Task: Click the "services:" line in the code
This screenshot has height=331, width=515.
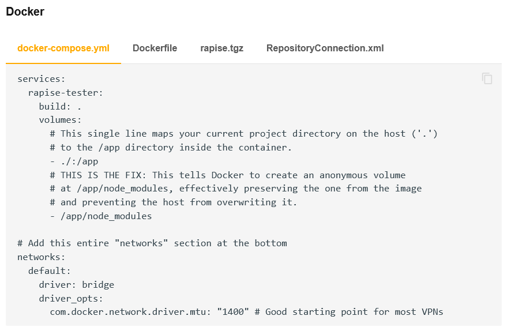Action: tap(42, 78)
